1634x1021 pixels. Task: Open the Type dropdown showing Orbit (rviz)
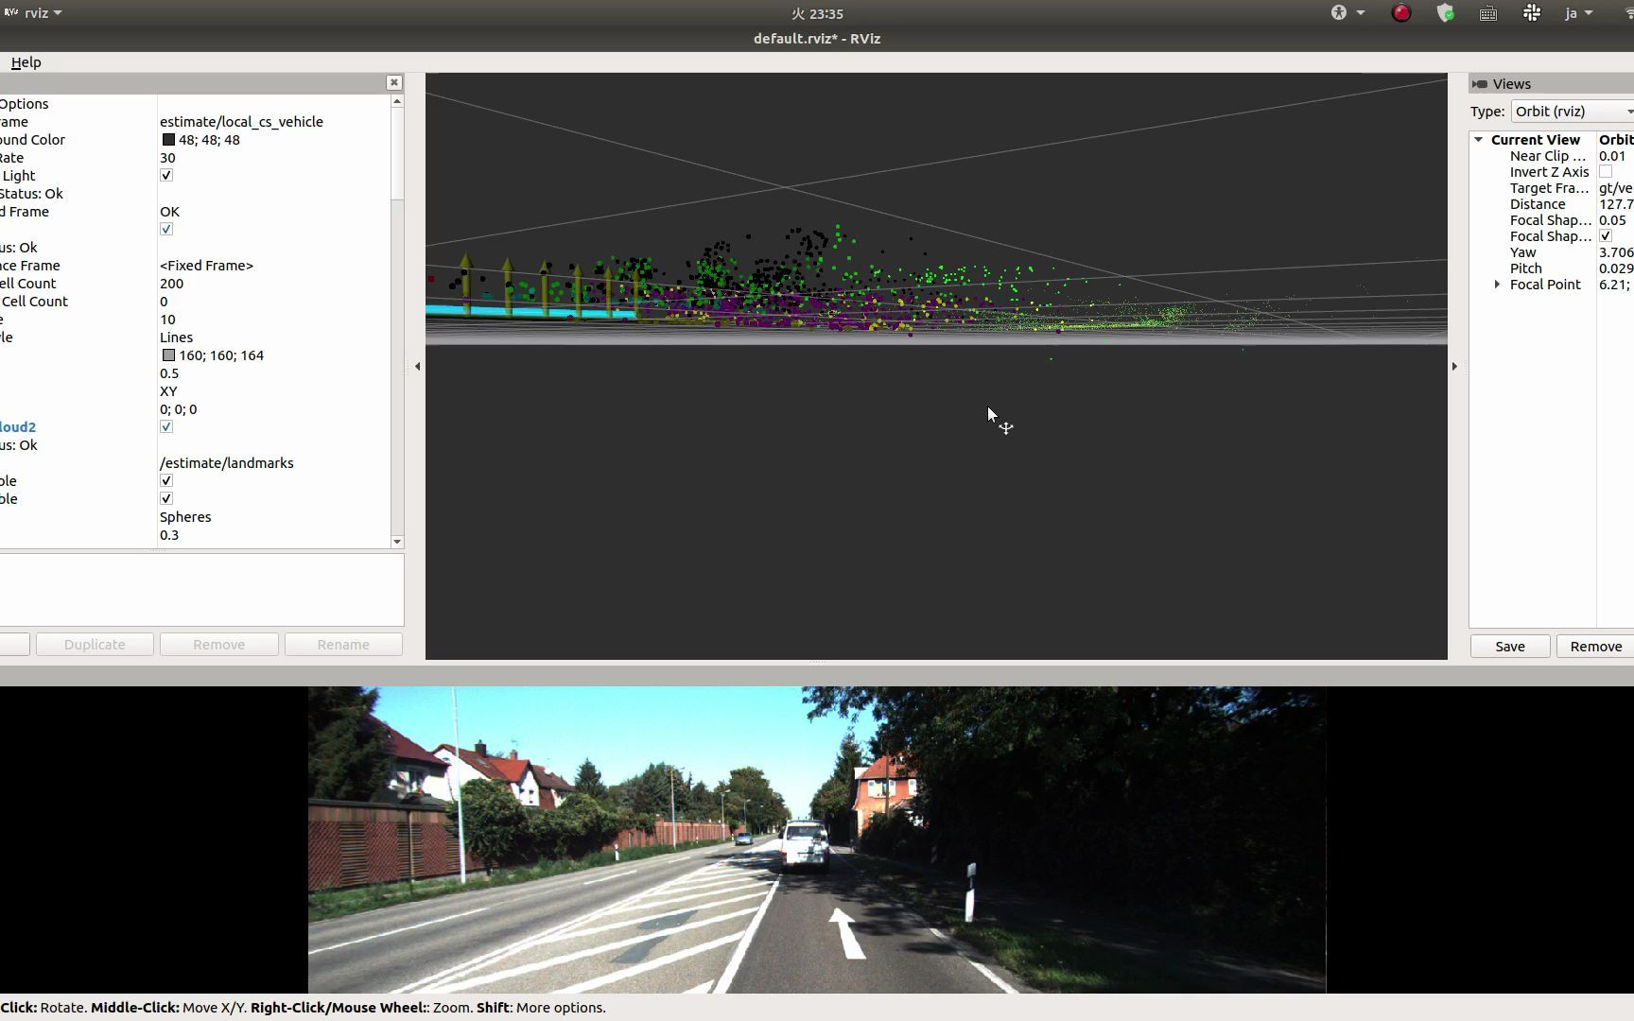tap(1571, 112)
